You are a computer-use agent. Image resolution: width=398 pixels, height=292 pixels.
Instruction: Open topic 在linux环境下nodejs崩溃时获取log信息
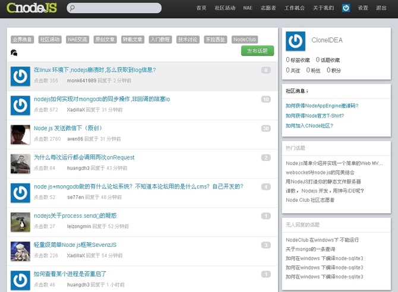pos(94,70)
